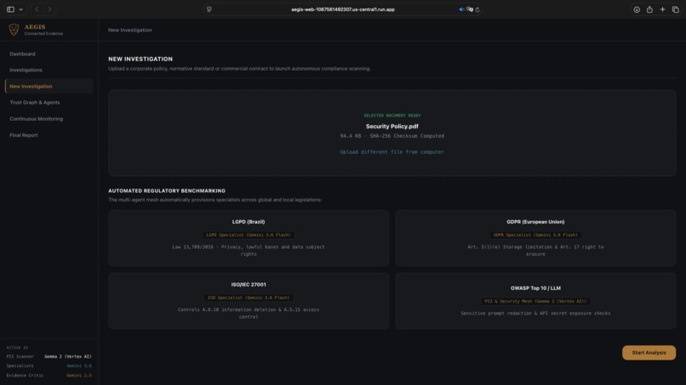Click the Start Analysis button

[649, 353]
